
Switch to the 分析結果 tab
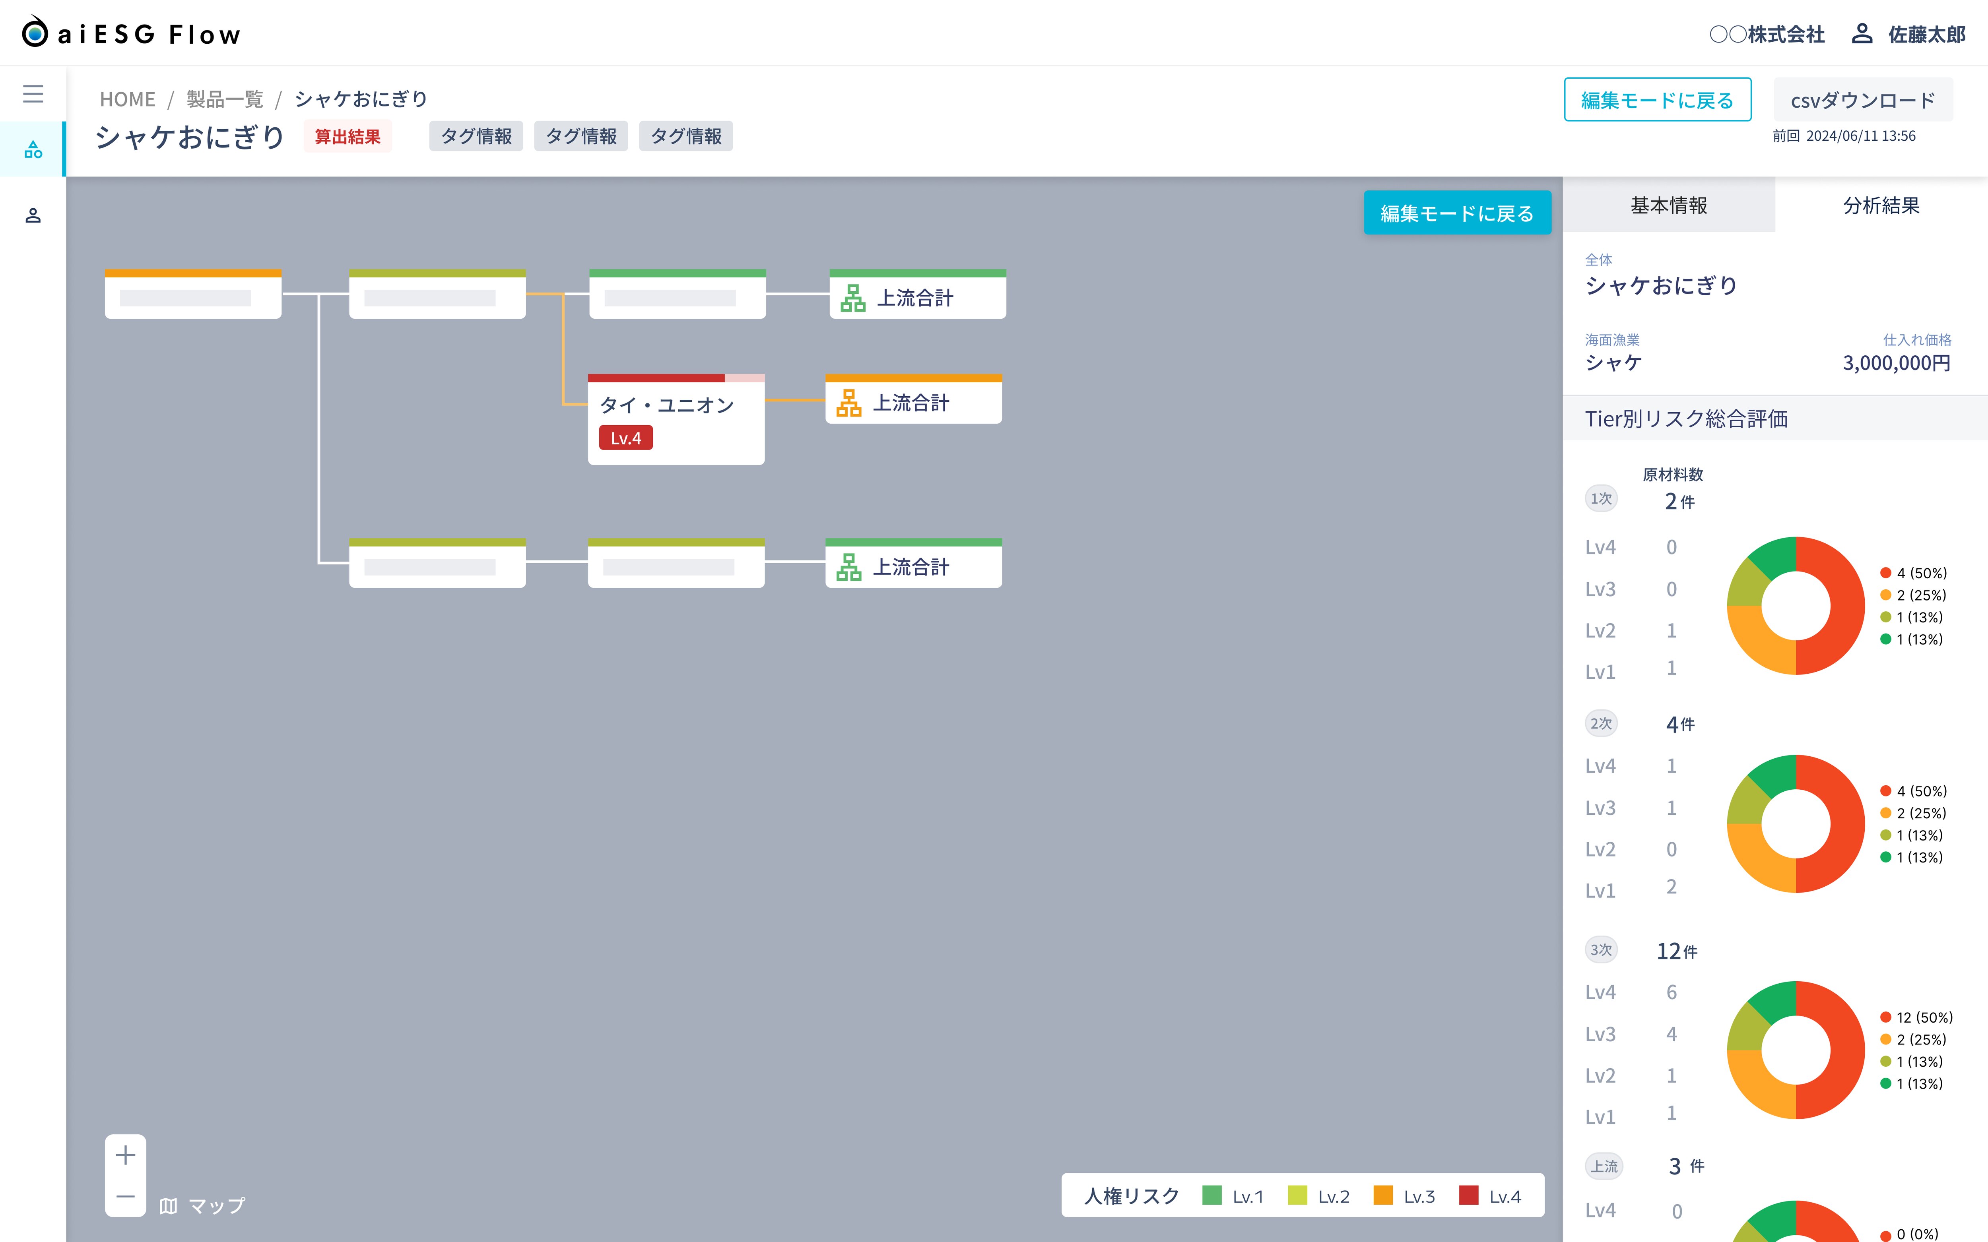(1881, 205)
